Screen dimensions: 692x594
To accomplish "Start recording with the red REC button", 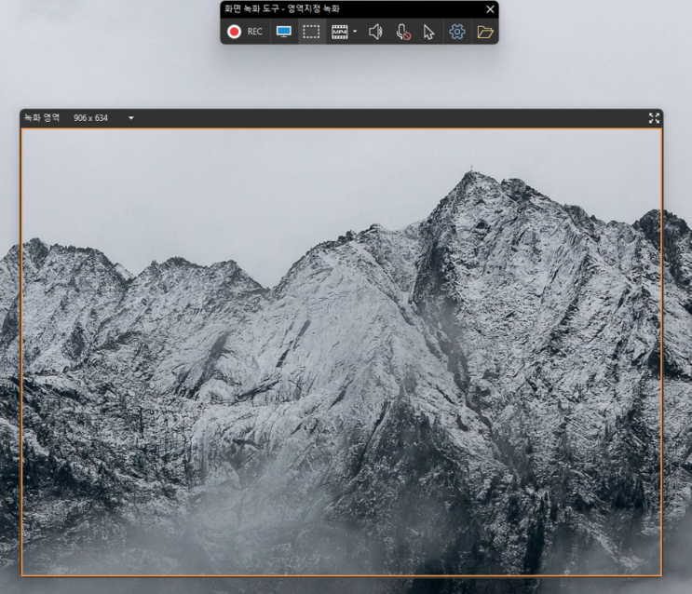I will point(245,32).
